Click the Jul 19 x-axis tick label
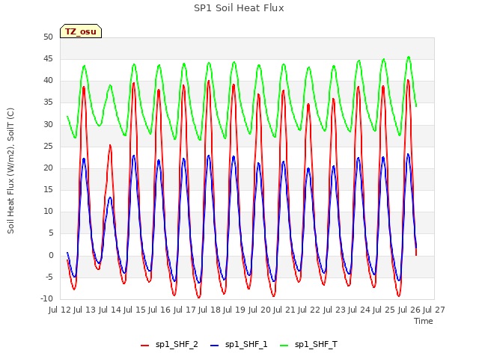 point(235,310)
